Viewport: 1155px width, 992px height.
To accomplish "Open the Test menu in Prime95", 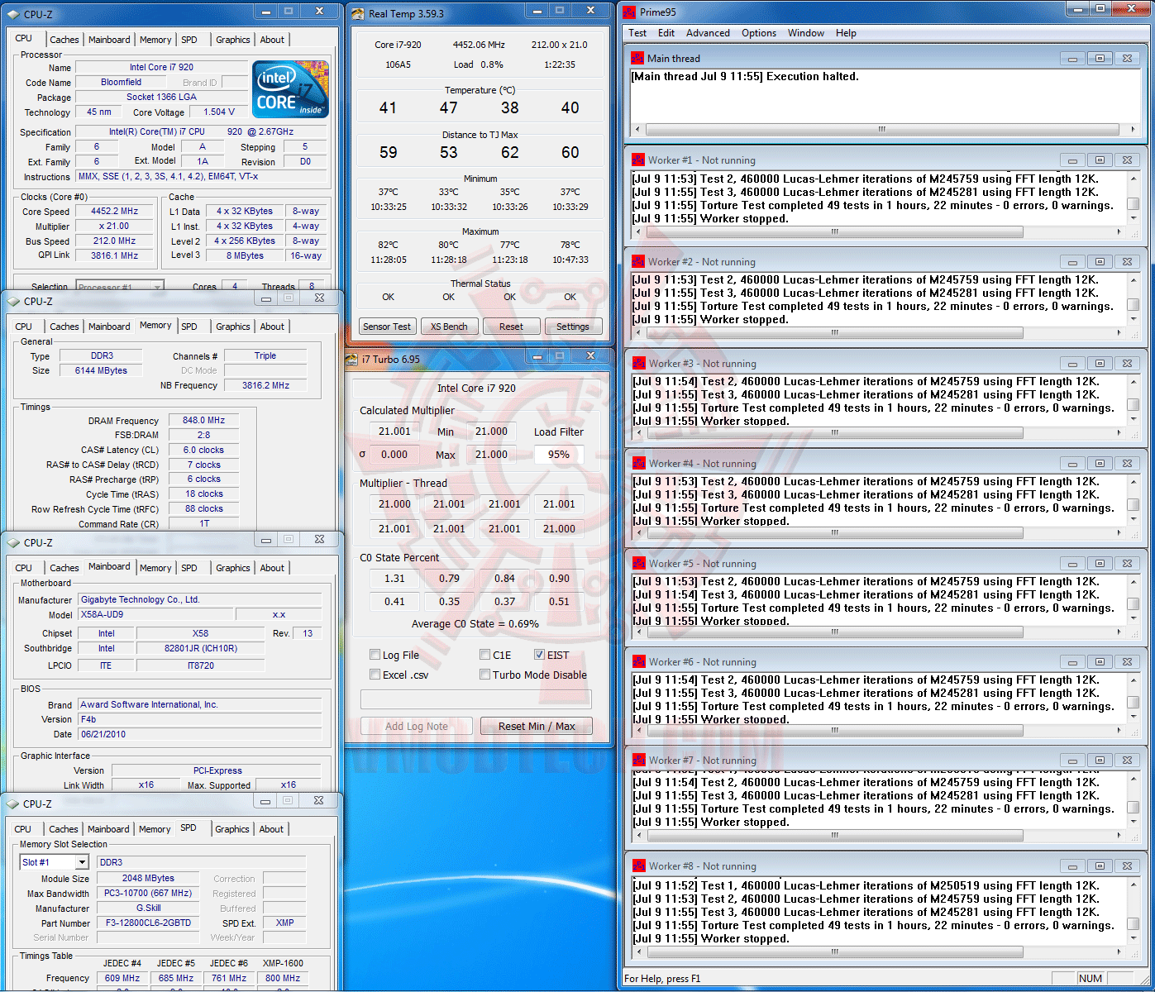I will (x=637, y=33).
